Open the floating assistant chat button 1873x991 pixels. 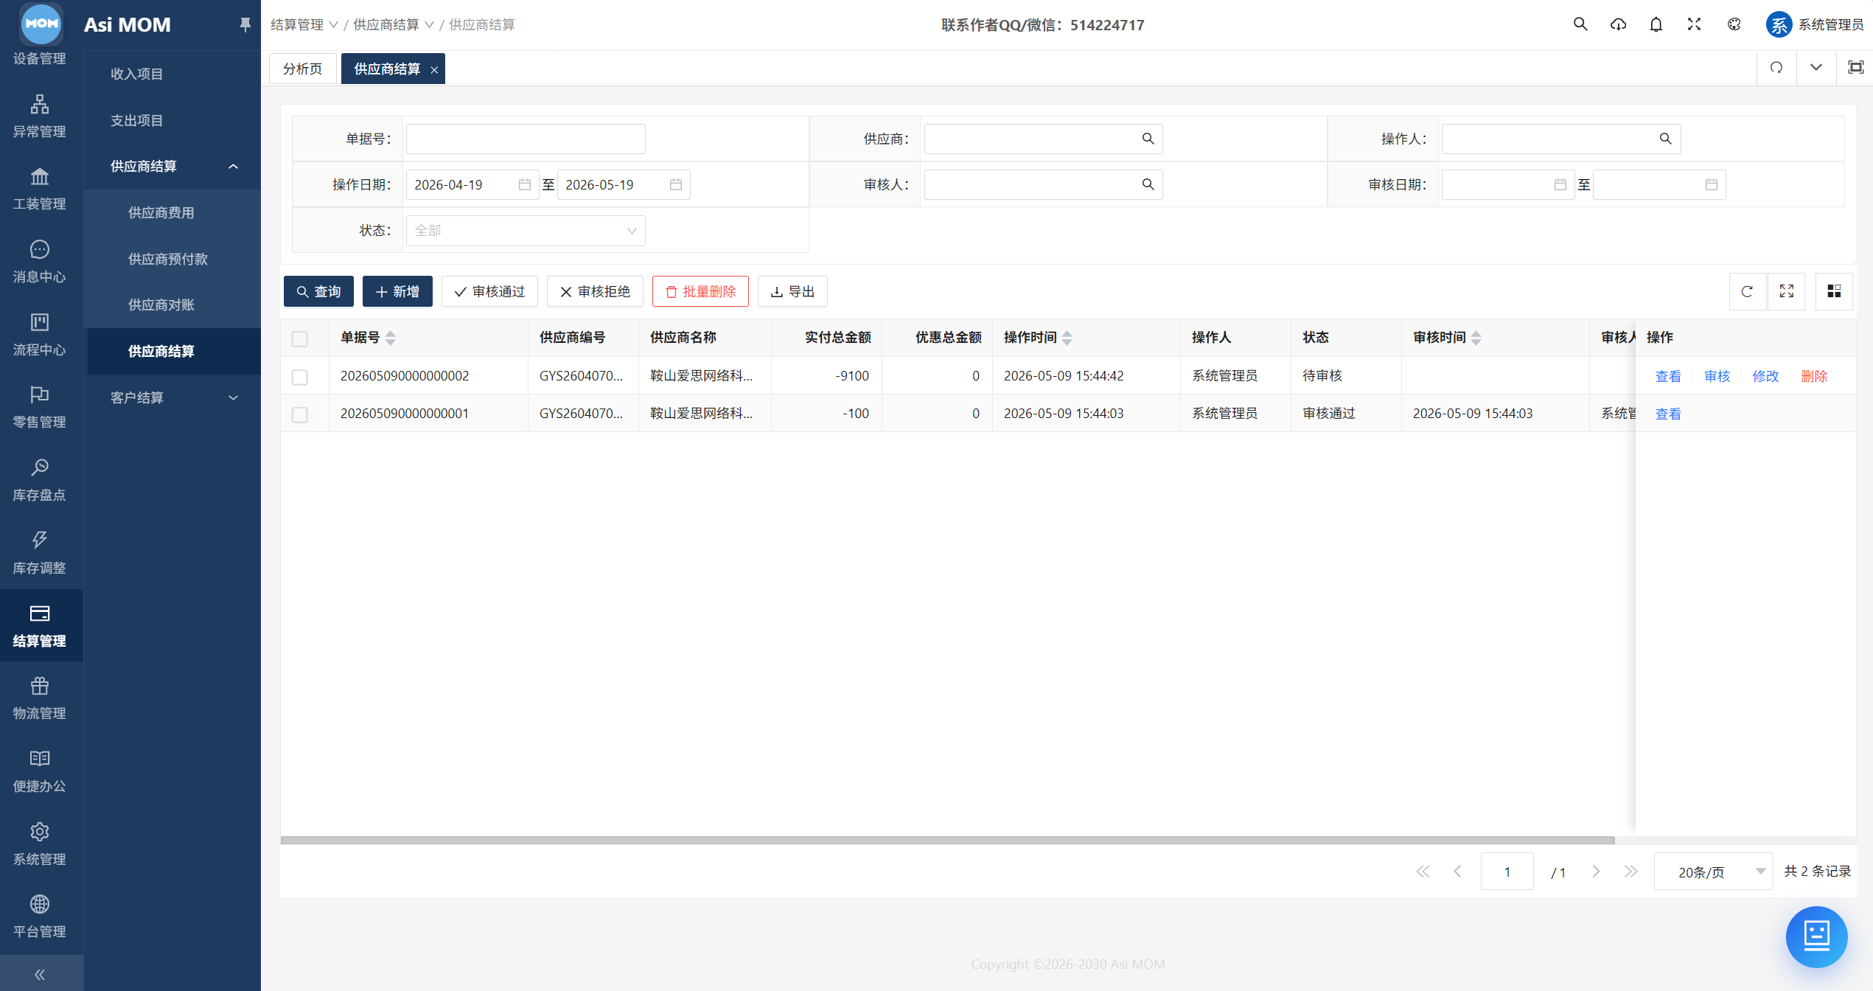[x=1816, y=936]
